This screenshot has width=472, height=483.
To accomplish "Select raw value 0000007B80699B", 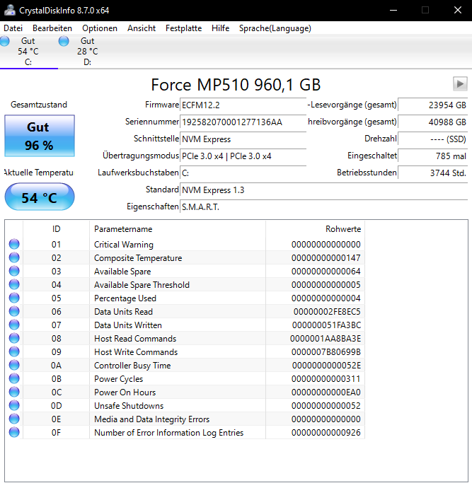I will [326, 352].
